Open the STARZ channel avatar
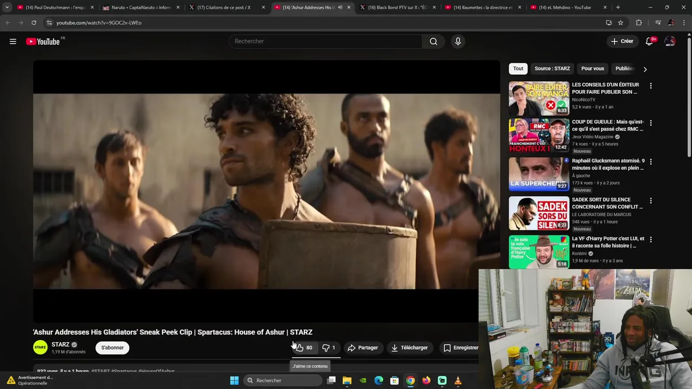This screenshot has width=692, height=389. 40,347
